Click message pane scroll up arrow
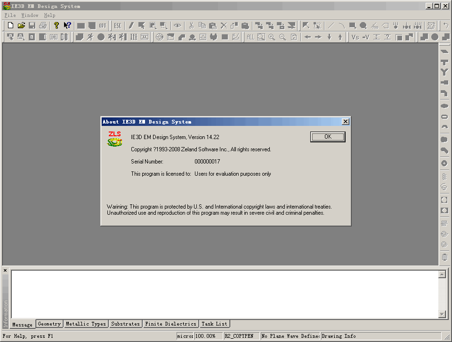This screenshot has height=342, width=452. tap(442, 274)
